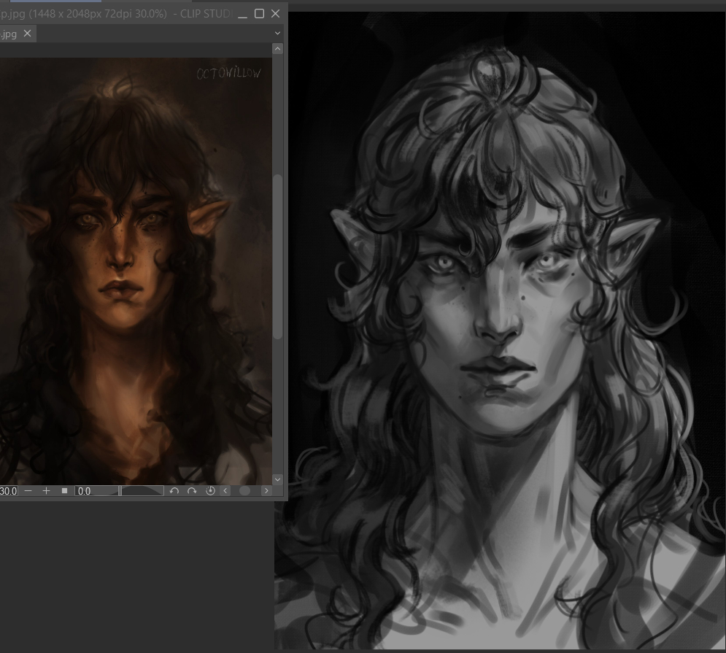Zoom out the reference image with minus button
Viewport: 726px width, 653px height.
(28, 491)
